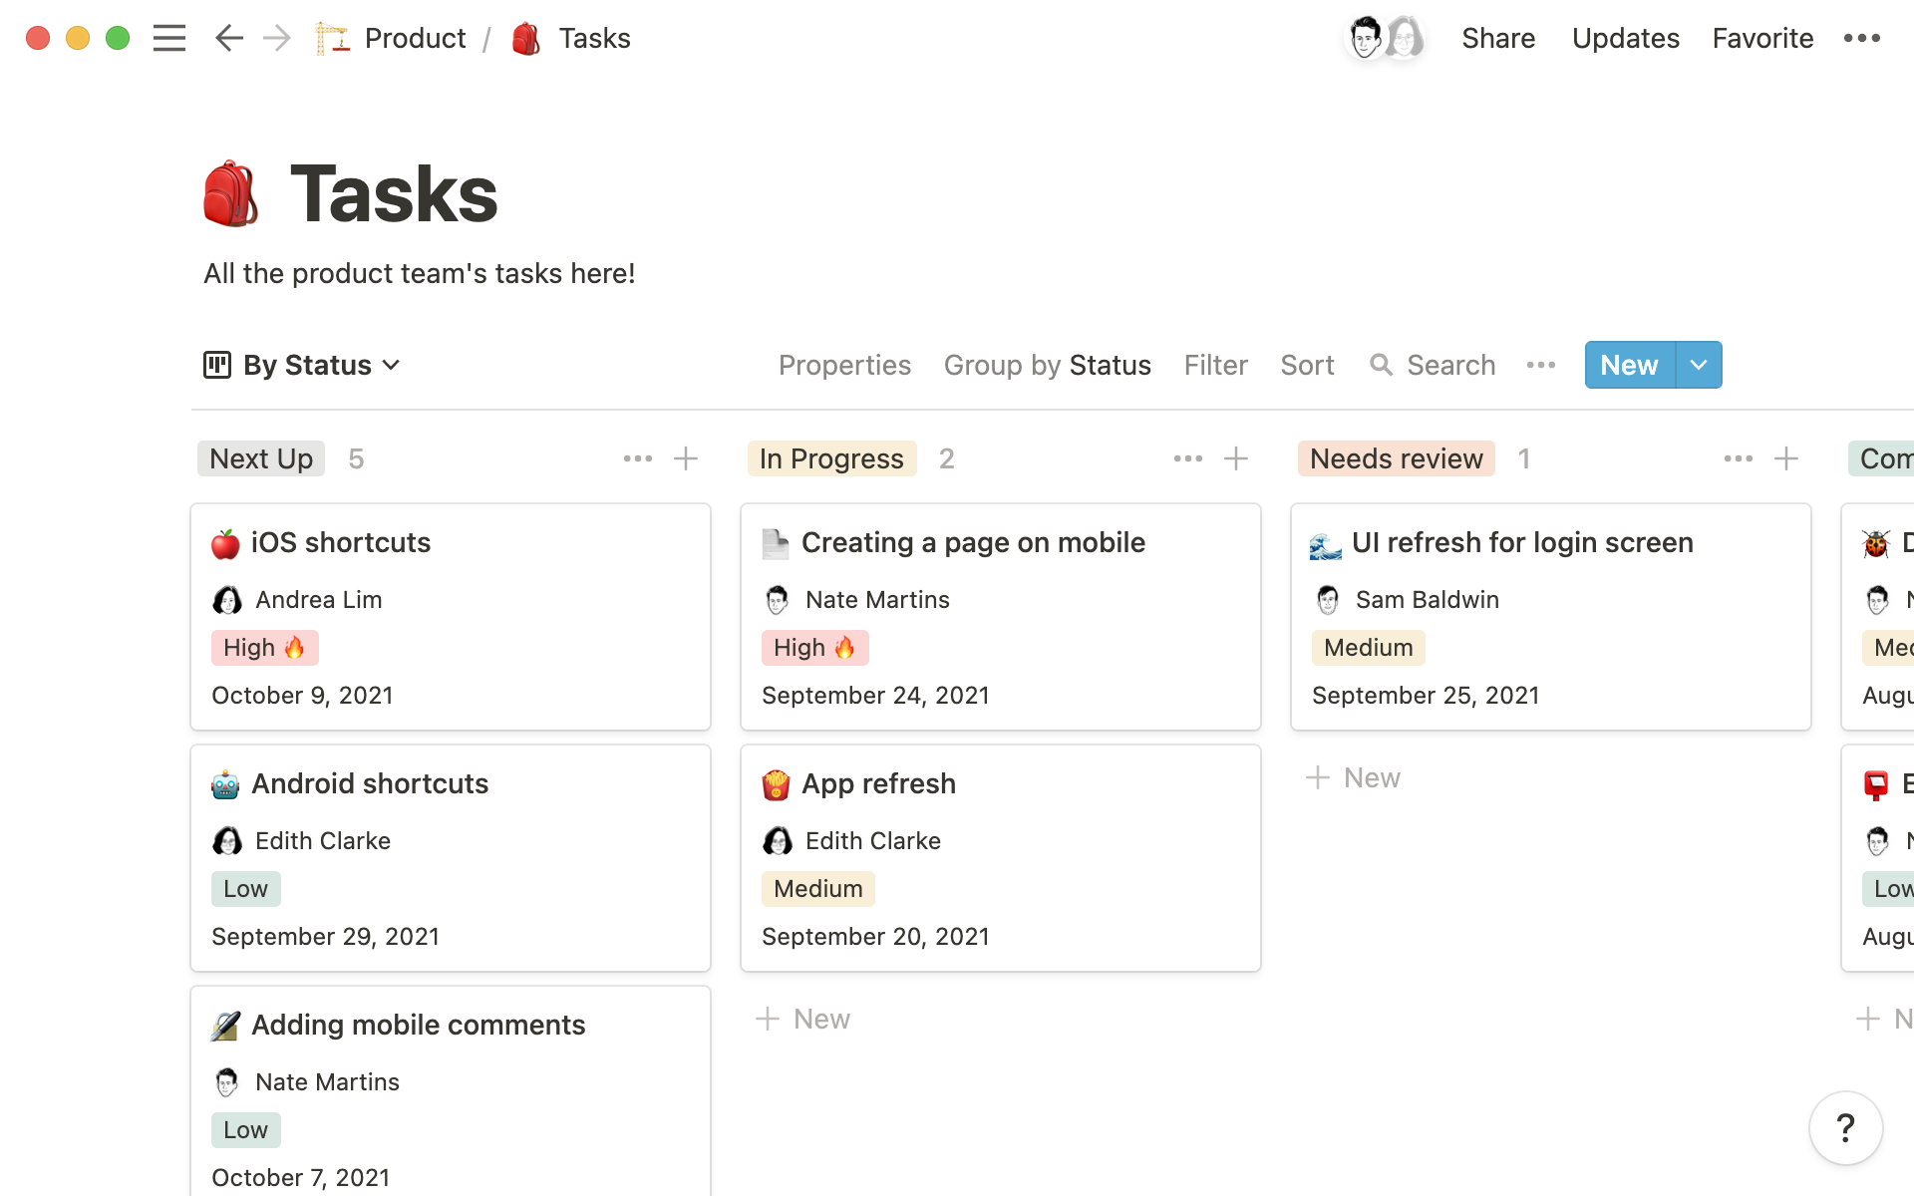
Task: Open options for the Next Up column
Action: [637, 458]
